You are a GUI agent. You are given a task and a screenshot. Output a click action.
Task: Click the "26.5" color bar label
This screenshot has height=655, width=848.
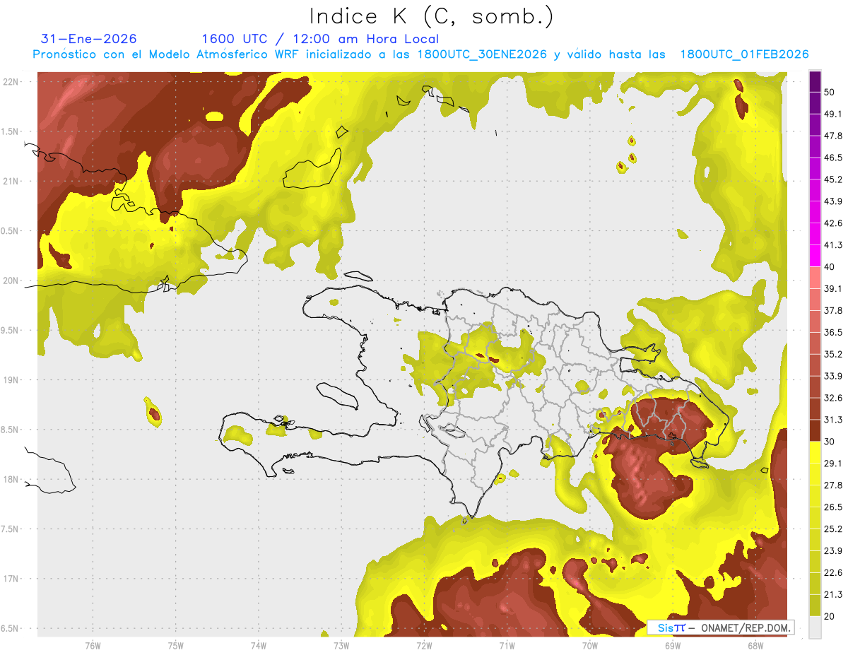pyautogui.click(x=832, y=507)
